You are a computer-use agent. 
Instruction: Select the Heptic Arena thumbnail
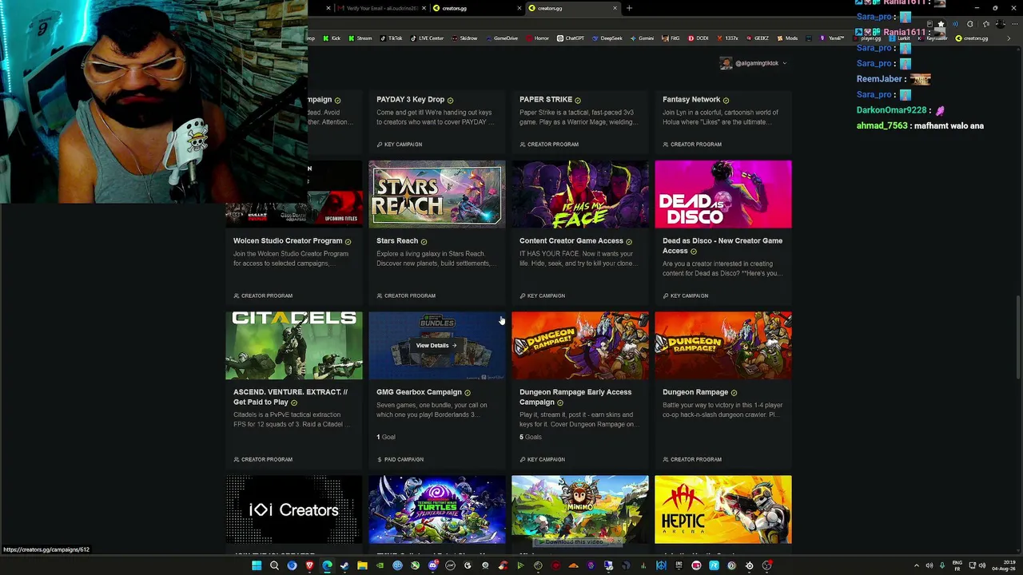(x=723, y=510)
